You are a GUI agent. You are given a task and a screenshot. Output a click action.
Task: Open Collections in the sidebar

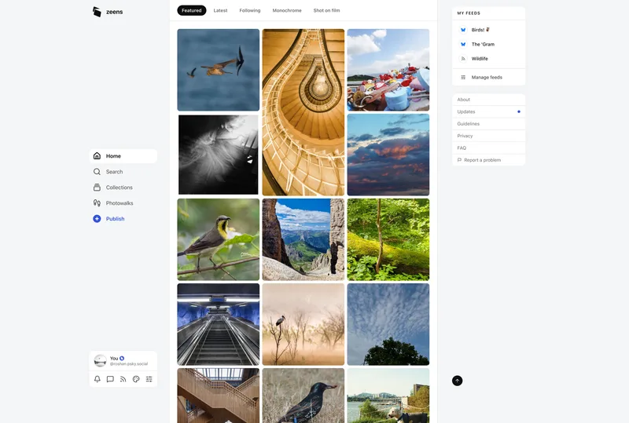click(123, 187)
